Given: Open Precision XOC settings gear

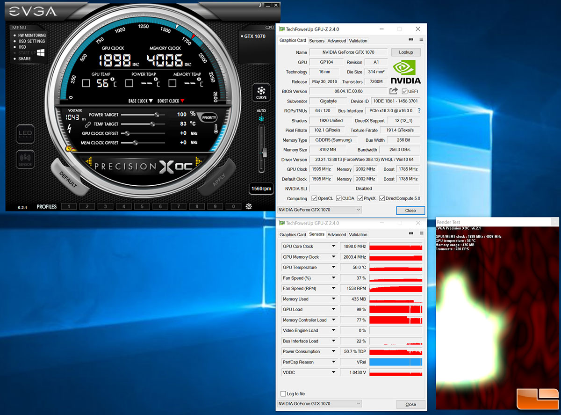Looking at the screenshot, I should click(249, 206).
